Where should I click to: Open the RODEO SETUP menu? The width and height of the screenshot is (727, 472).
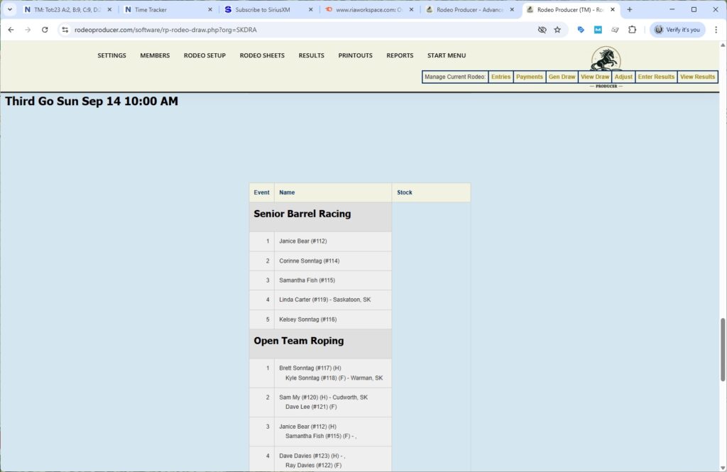tap(204, 55)
